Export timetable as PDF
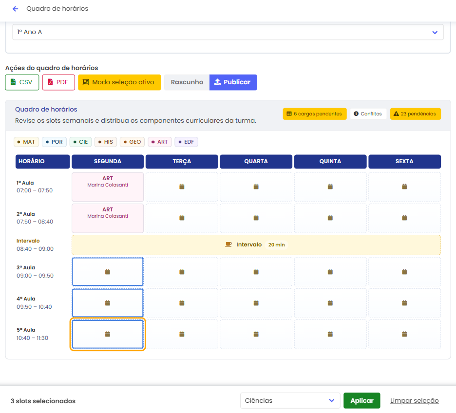 pyautogui.click(x=58, y=82)
